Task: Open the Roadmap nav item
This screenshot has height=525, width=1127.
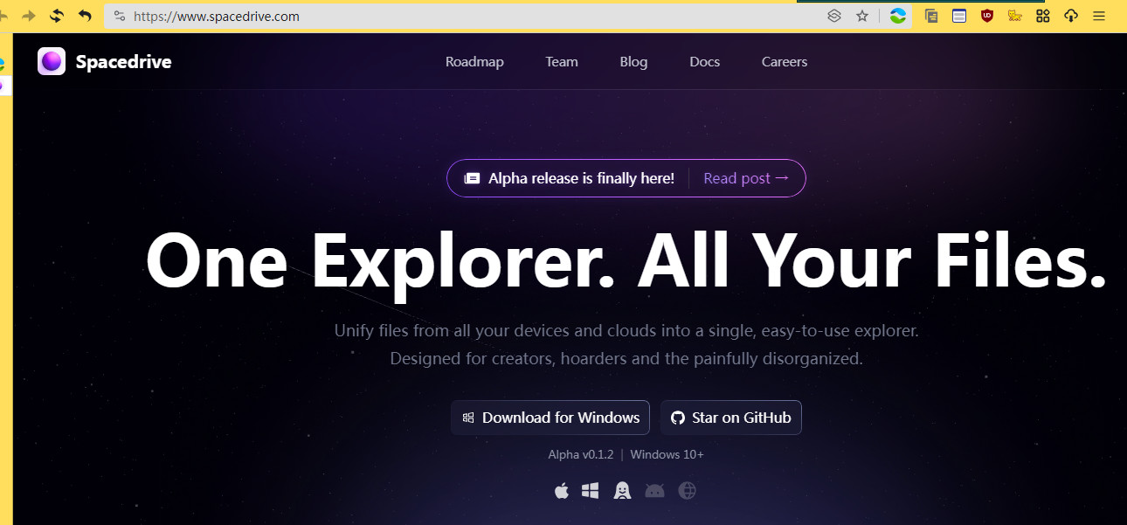Action: pos(474,62)
